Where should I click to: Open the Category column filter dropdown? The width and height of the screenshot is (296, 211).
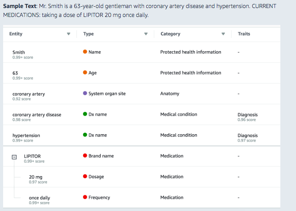pos(223,34)
